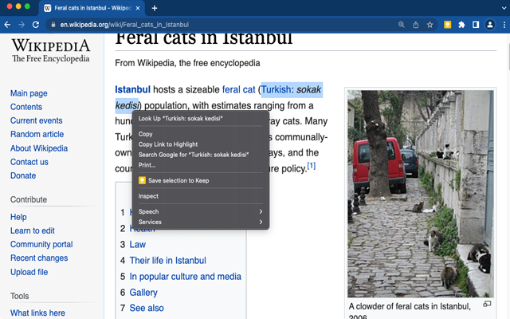The image size is (510, 319).
Task: Open the profile avatar icon
Action: 490,25
